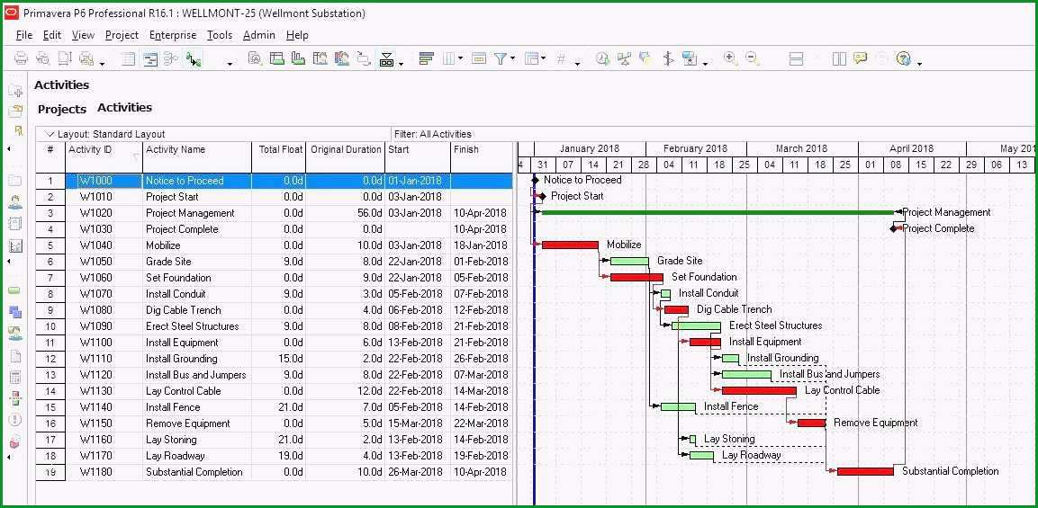1038x508 pixels.
Task: Open the Admin menu
Action: pyautogui.click(x=259, y=35)
